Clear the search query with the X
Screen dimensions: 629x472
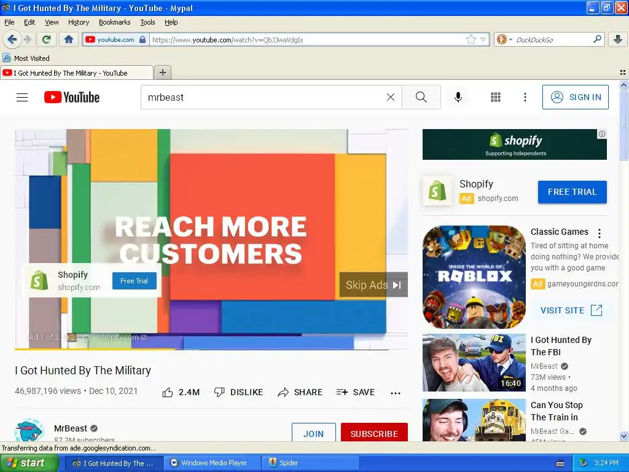tap(390, 97)
